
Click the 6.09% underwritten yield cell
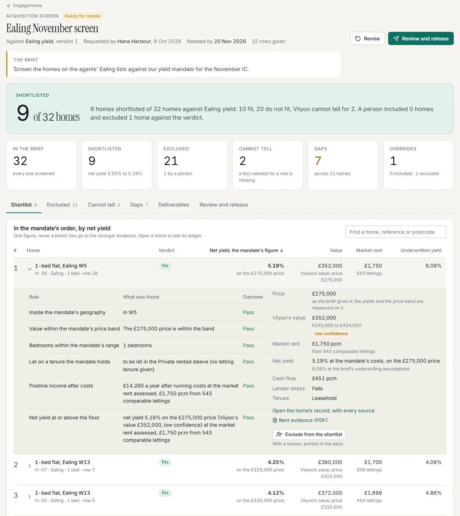pos(434,266)
